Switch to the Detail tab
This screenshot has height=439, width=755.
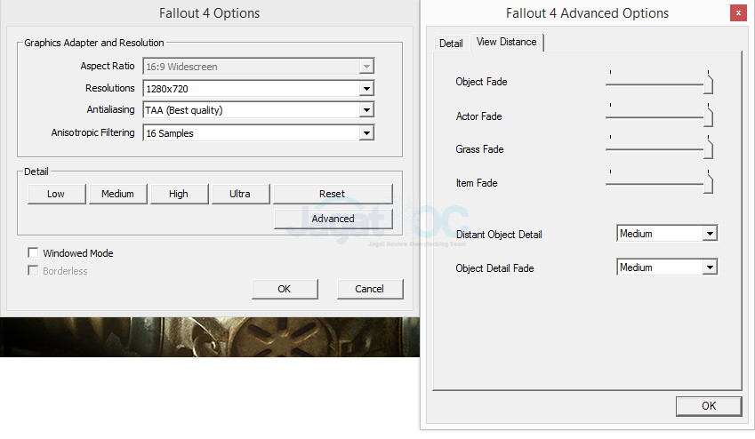click(451, 44)
